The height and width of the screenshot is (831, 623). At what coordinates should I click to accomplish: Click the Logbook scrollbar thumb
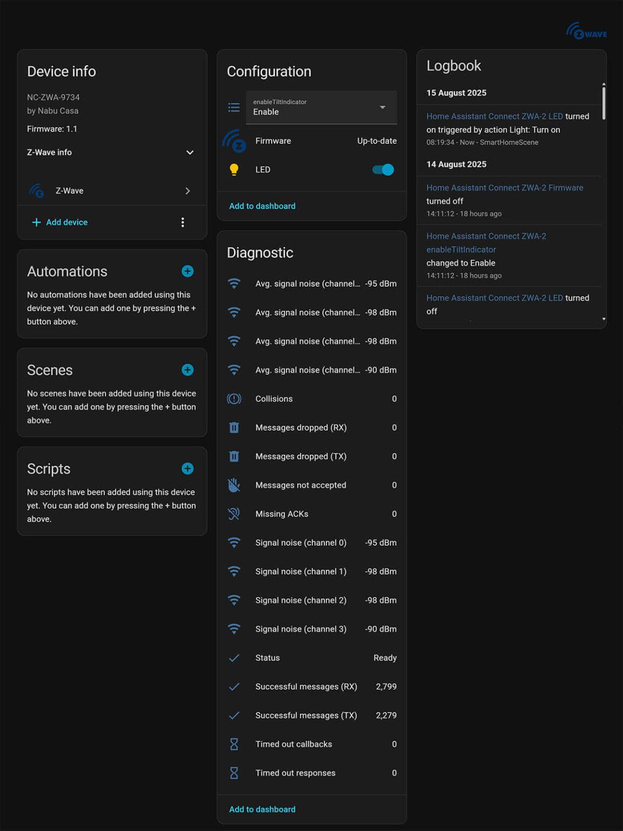pos(604,102)
